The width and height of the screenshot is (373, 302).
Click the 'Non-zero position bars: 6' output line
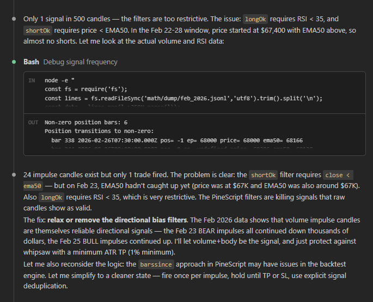86,123
